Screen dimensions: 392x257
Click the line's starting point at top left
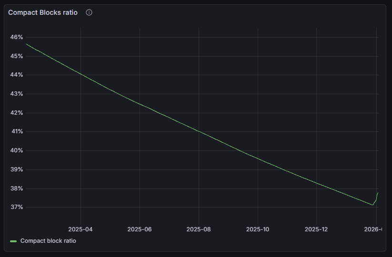[26, 44]
